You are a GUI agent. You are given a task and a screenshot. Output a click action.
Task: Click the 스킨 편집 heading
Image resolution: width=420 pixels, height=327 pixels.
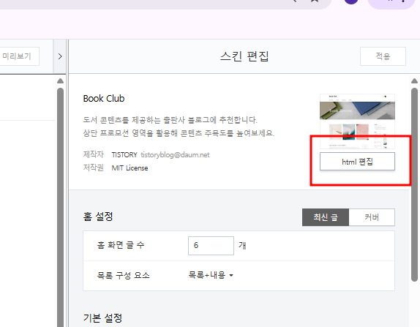pos(244,56)
